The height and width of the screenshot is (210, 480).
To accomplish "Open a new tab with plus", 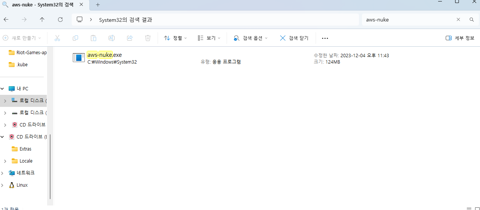I will pos(98,5).
